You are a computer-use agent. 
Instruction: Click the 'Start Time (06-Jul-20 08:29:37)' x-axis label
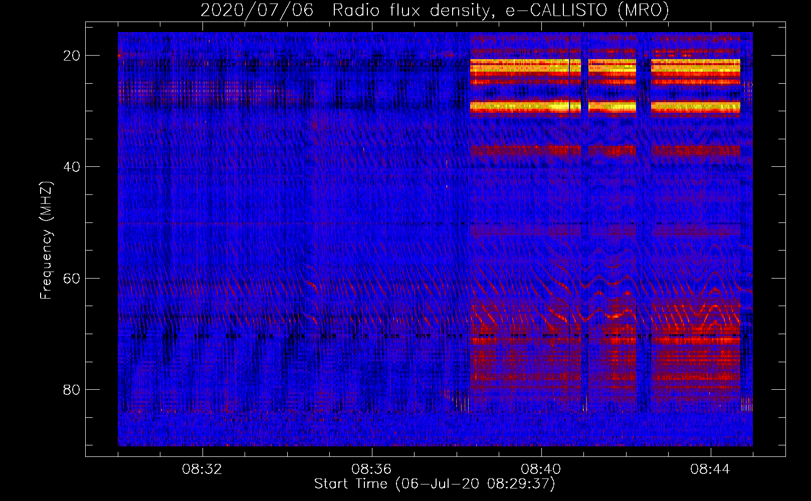coord(435,484)
